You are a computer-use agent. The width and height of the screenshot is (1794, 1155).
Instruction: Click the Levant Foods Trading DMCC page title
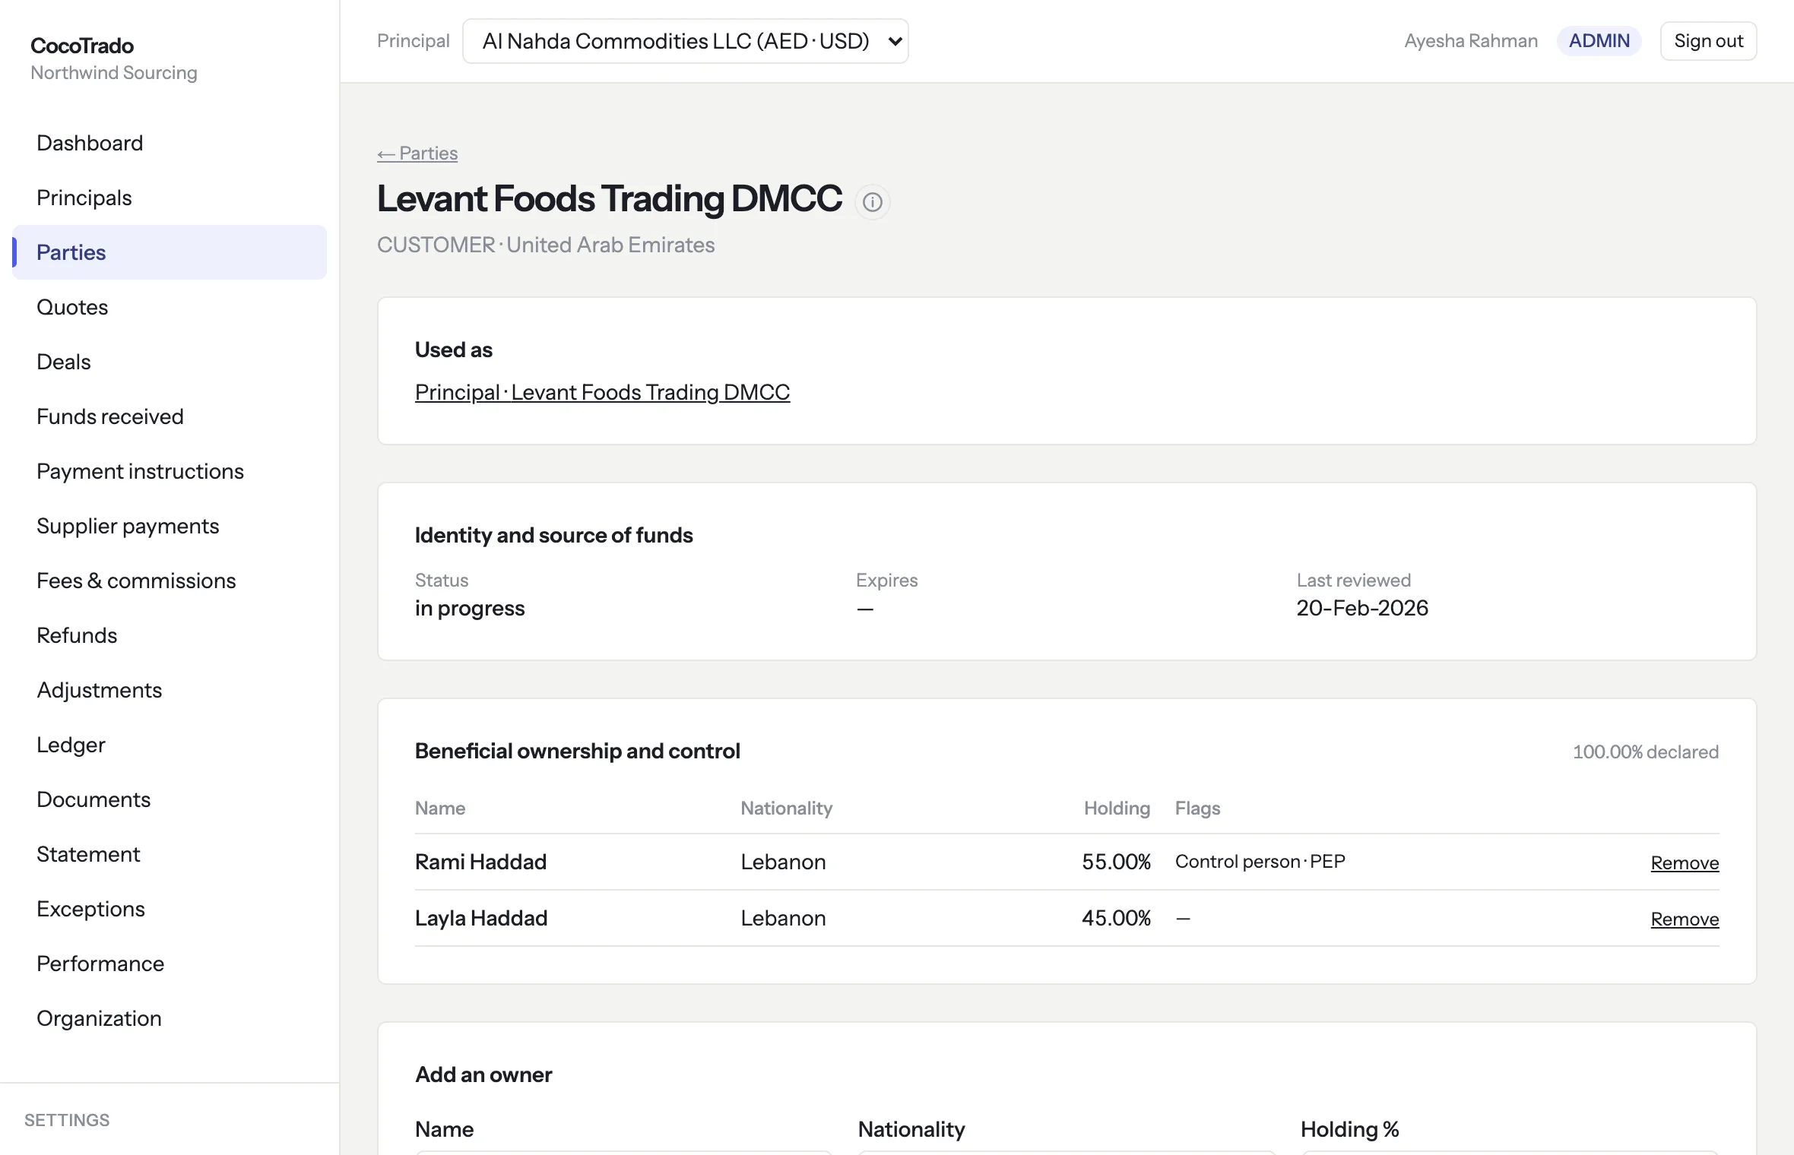(x=610, y=199)
